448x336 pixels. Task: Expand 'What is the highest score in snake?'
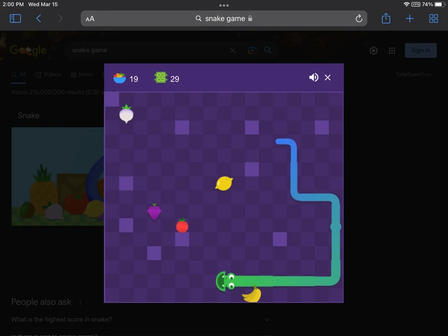140,319
